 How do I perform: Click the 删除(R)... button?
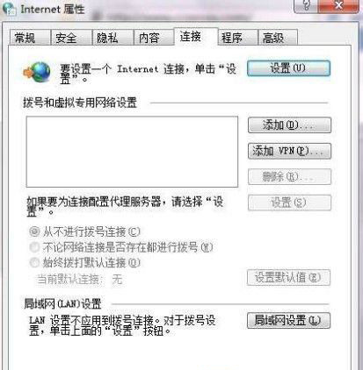[x=289, y=176]
